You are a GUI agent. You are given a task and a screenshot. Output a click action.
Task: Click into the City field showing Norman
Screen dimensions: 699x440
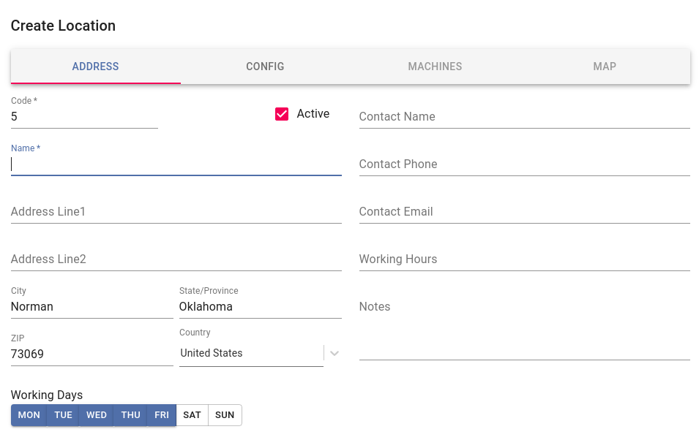(x=91, y=306)
